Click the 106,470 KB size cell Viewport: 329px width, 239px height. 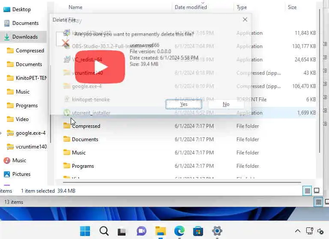pos(304,86)
